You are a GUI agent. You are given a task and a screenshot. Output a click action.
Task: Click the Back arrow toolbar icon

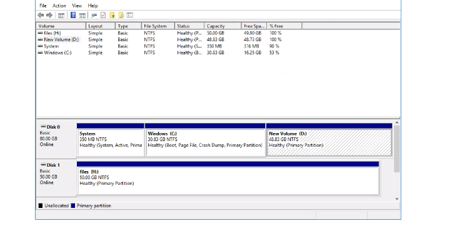41,15
